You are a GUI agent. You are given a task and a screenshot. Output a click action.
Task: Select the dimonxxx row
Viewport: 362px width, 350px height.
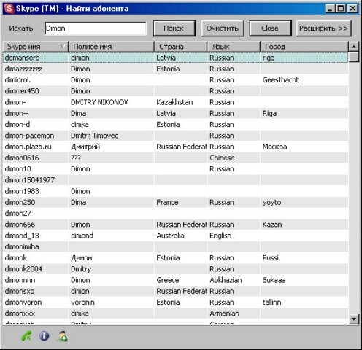click(175, 314)
